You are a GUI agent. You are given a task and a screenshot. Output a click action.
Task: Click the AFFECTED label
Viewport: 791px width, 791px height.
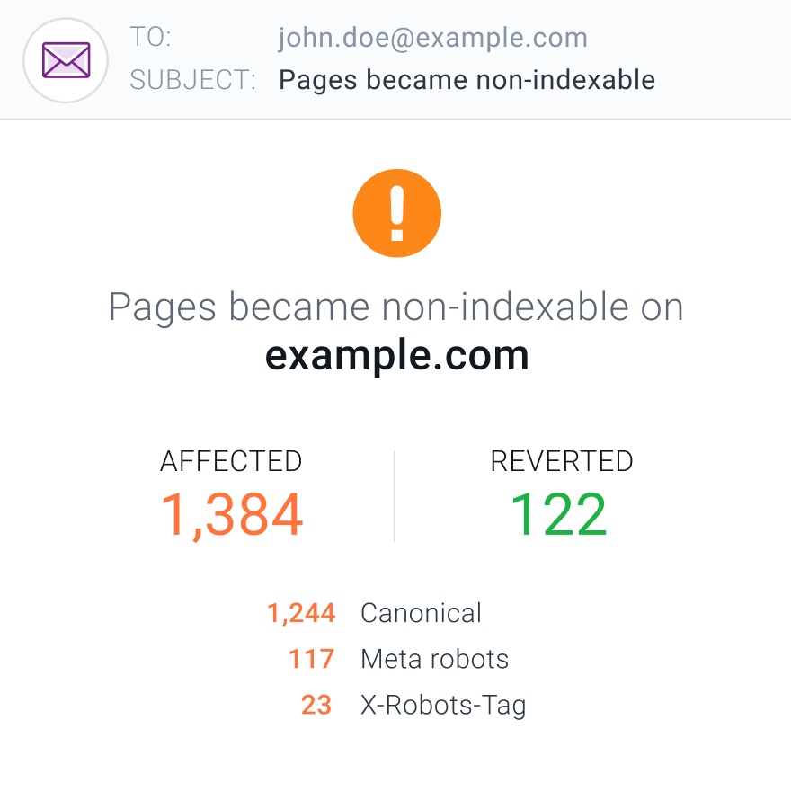coord(231,461)
